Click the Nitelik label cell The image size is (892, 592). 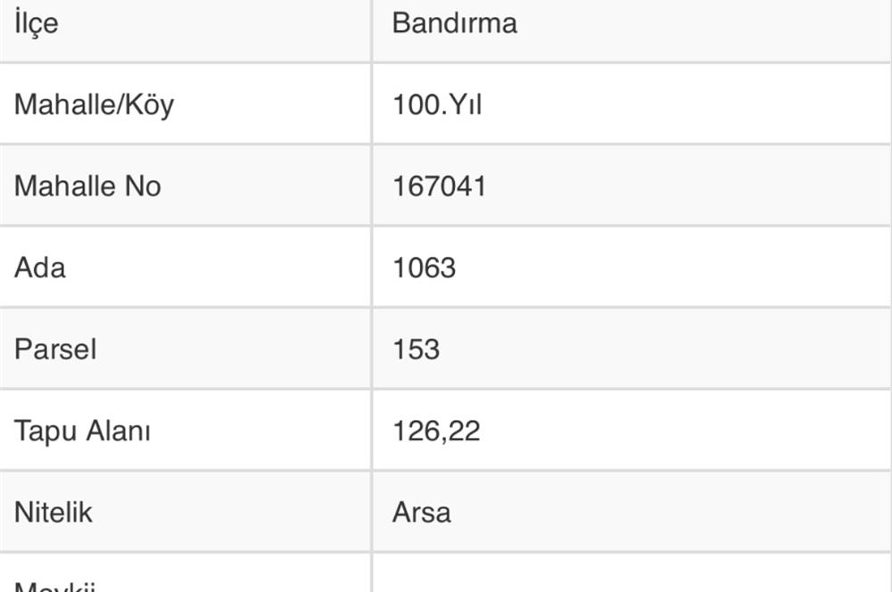tap(186, 512)
